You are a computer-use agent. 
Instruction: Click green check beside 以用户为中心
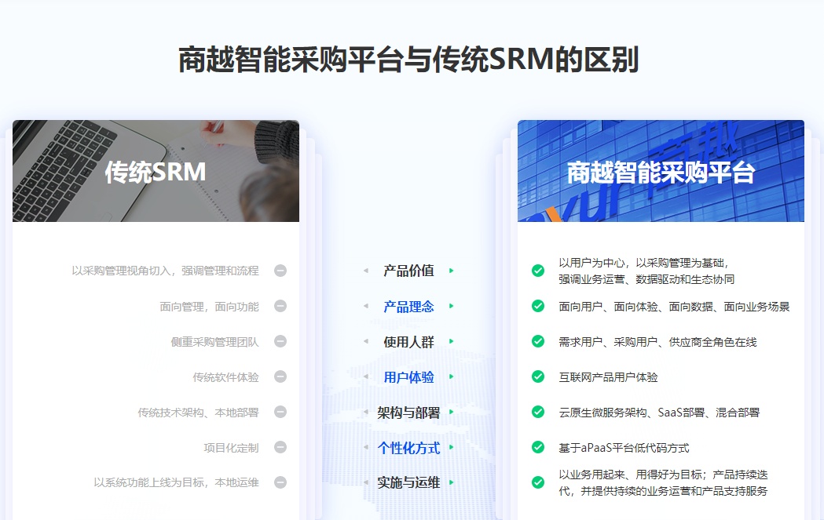tap(538, 271)
